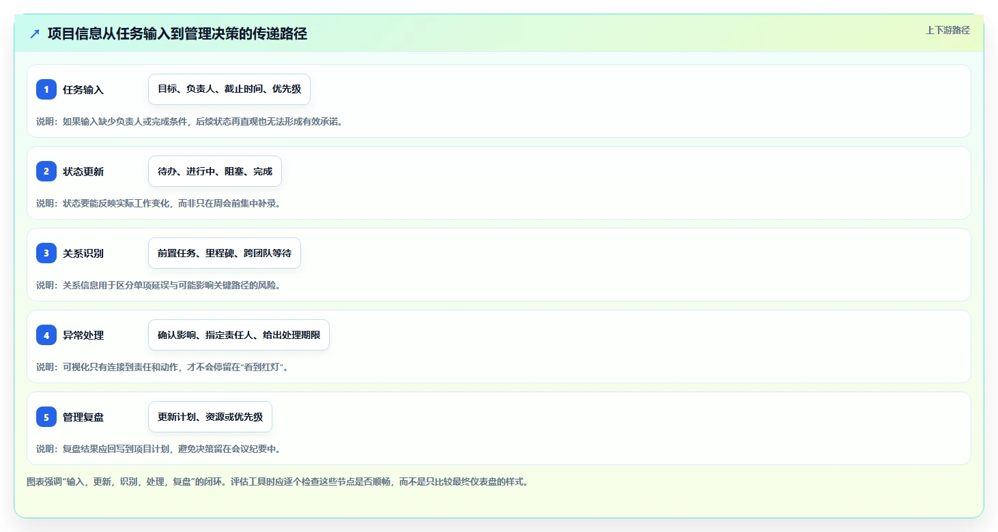Screen dimensions: 998x532
Task: Click the 目标、负责人、截止时间、优先级 chip
Action: [229, 89]
